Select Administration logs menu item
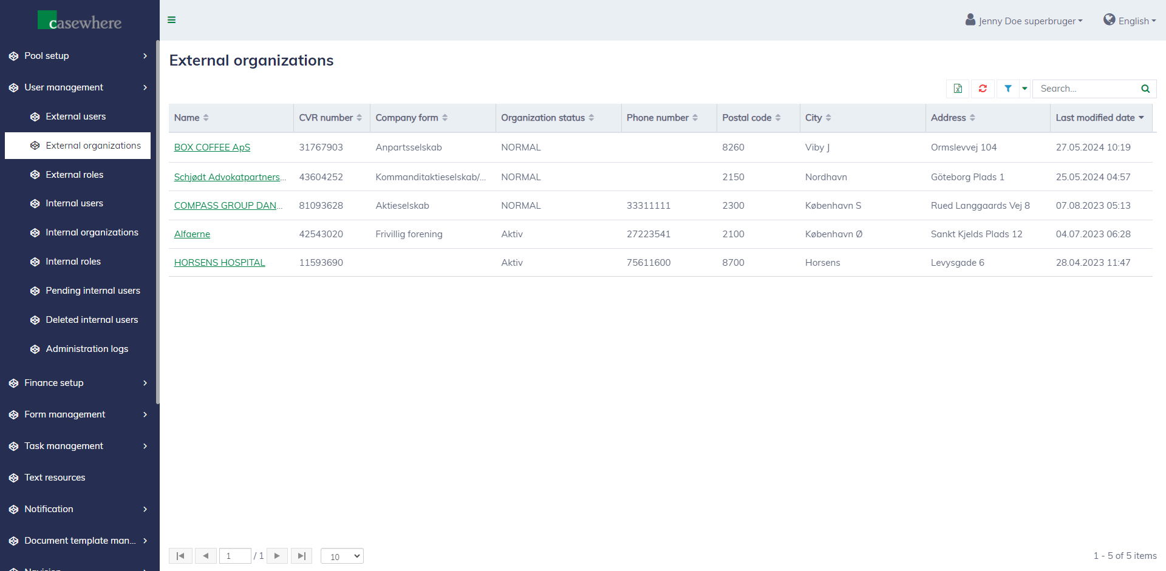The height and width of the screenshot is (571, 1166). (87, 349)
